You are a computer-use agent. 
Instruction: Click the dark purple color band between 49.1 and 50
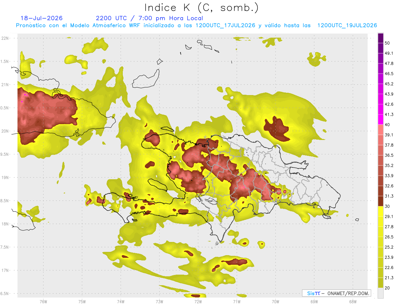pos(380,48)
